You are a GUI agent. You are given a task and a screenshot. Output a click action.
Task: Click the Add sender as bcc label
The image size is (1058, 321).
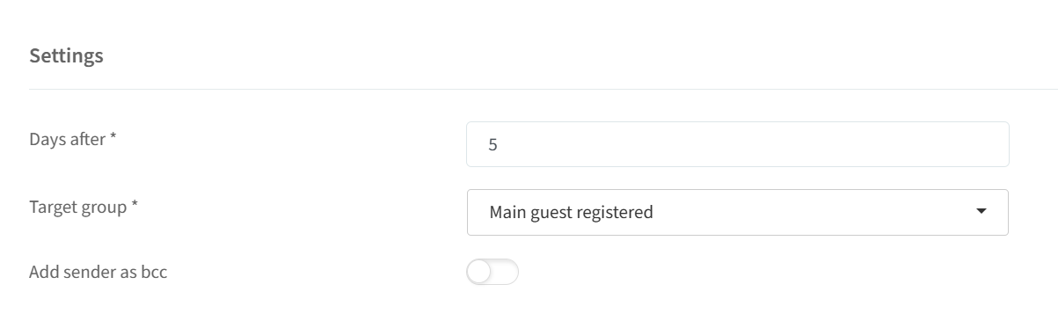(98, 272)
